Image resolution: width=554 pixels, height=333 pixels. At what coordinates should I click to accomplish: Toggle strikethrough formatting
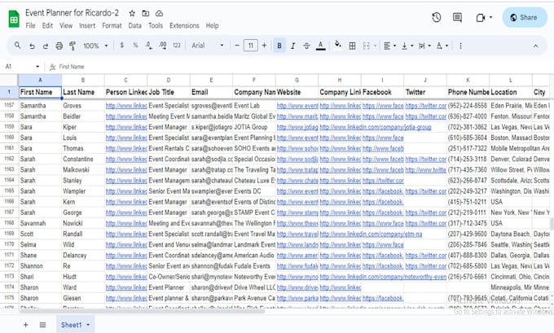306,46
